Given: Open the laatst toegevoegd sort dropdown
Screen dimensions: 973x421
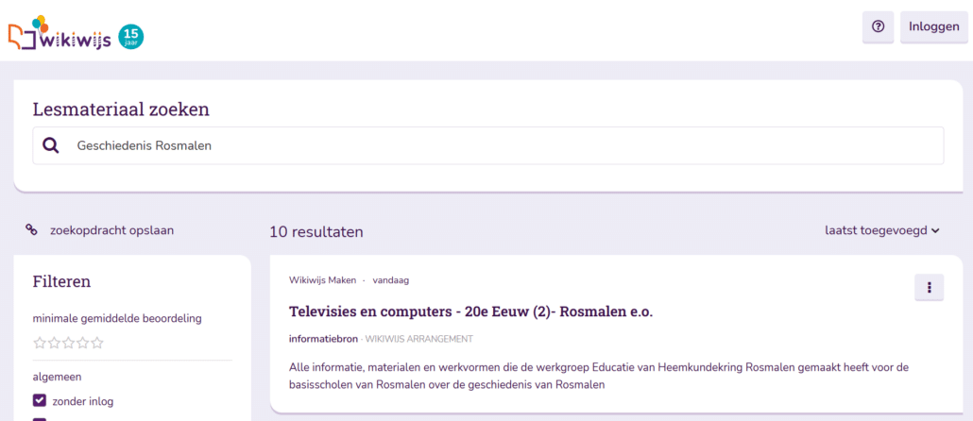Looking at the screenshot, I should click(x=875, y=229).
